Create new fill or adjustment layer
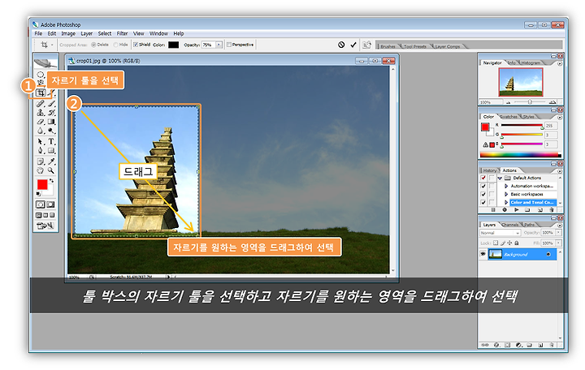The width and height of the screenshot is (585, 370). [518, 345]
